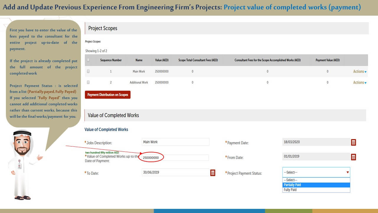Check the Additional Work row checkbox
This screenshot has height=213, width=378.
click(88, 82)
